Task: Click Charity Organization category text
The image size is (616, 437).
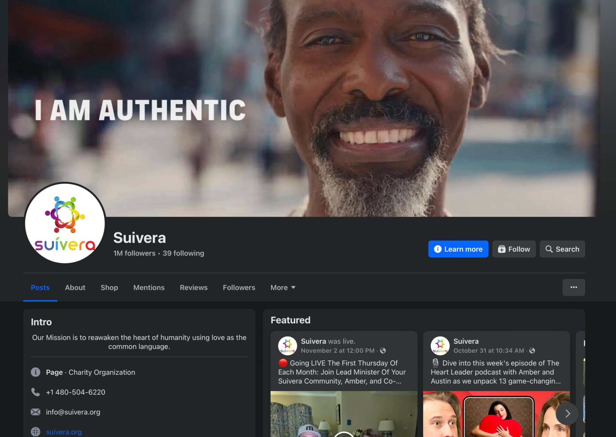Action: pyautogui.click(x=102, y=372)
